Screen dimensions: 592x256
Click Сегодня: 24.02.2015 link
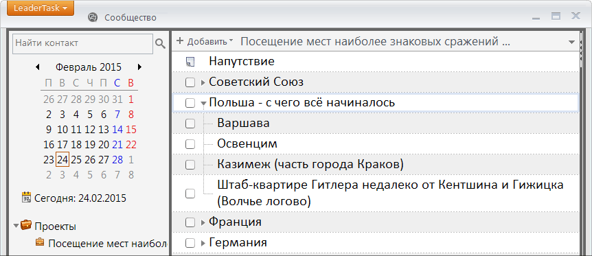[80, 198]
